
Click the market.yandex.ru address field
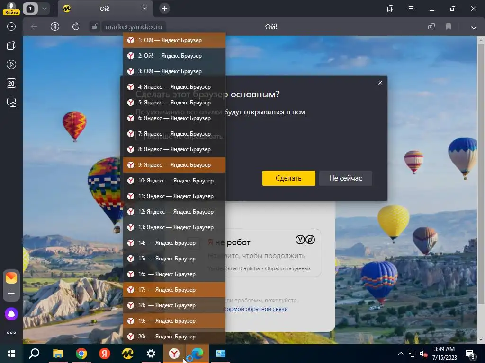point(134,27)
